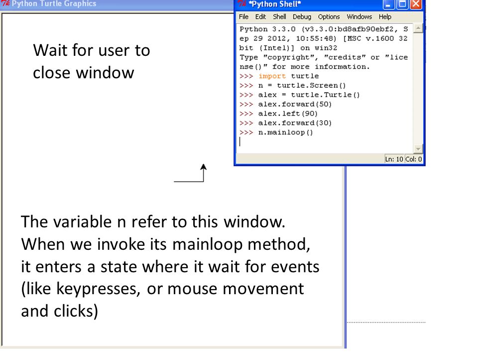Viewport: 478px width, 359px height.
Task: Click the 'alex.forward(30)' line
Action: [x=295, y=123]
